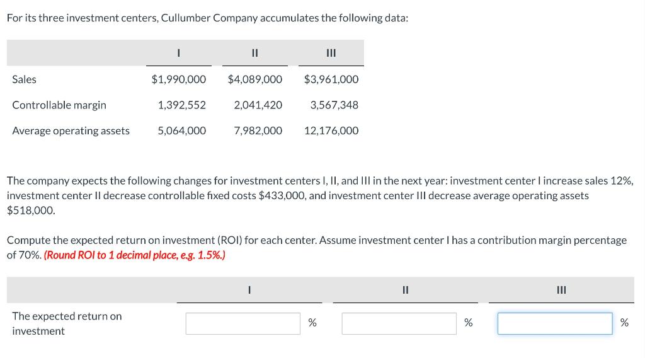This screenshot has height=358, width=645.
Task: Click the $4,089,000 sales value
Action: (x=255, y=79)
